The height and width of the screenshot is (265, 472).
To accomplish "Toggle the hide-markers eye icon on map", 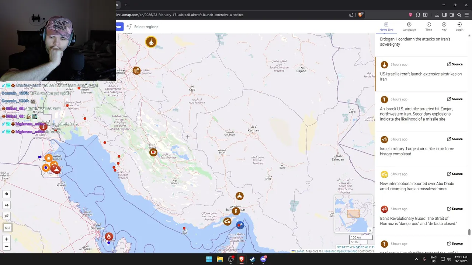I will 7,216.
